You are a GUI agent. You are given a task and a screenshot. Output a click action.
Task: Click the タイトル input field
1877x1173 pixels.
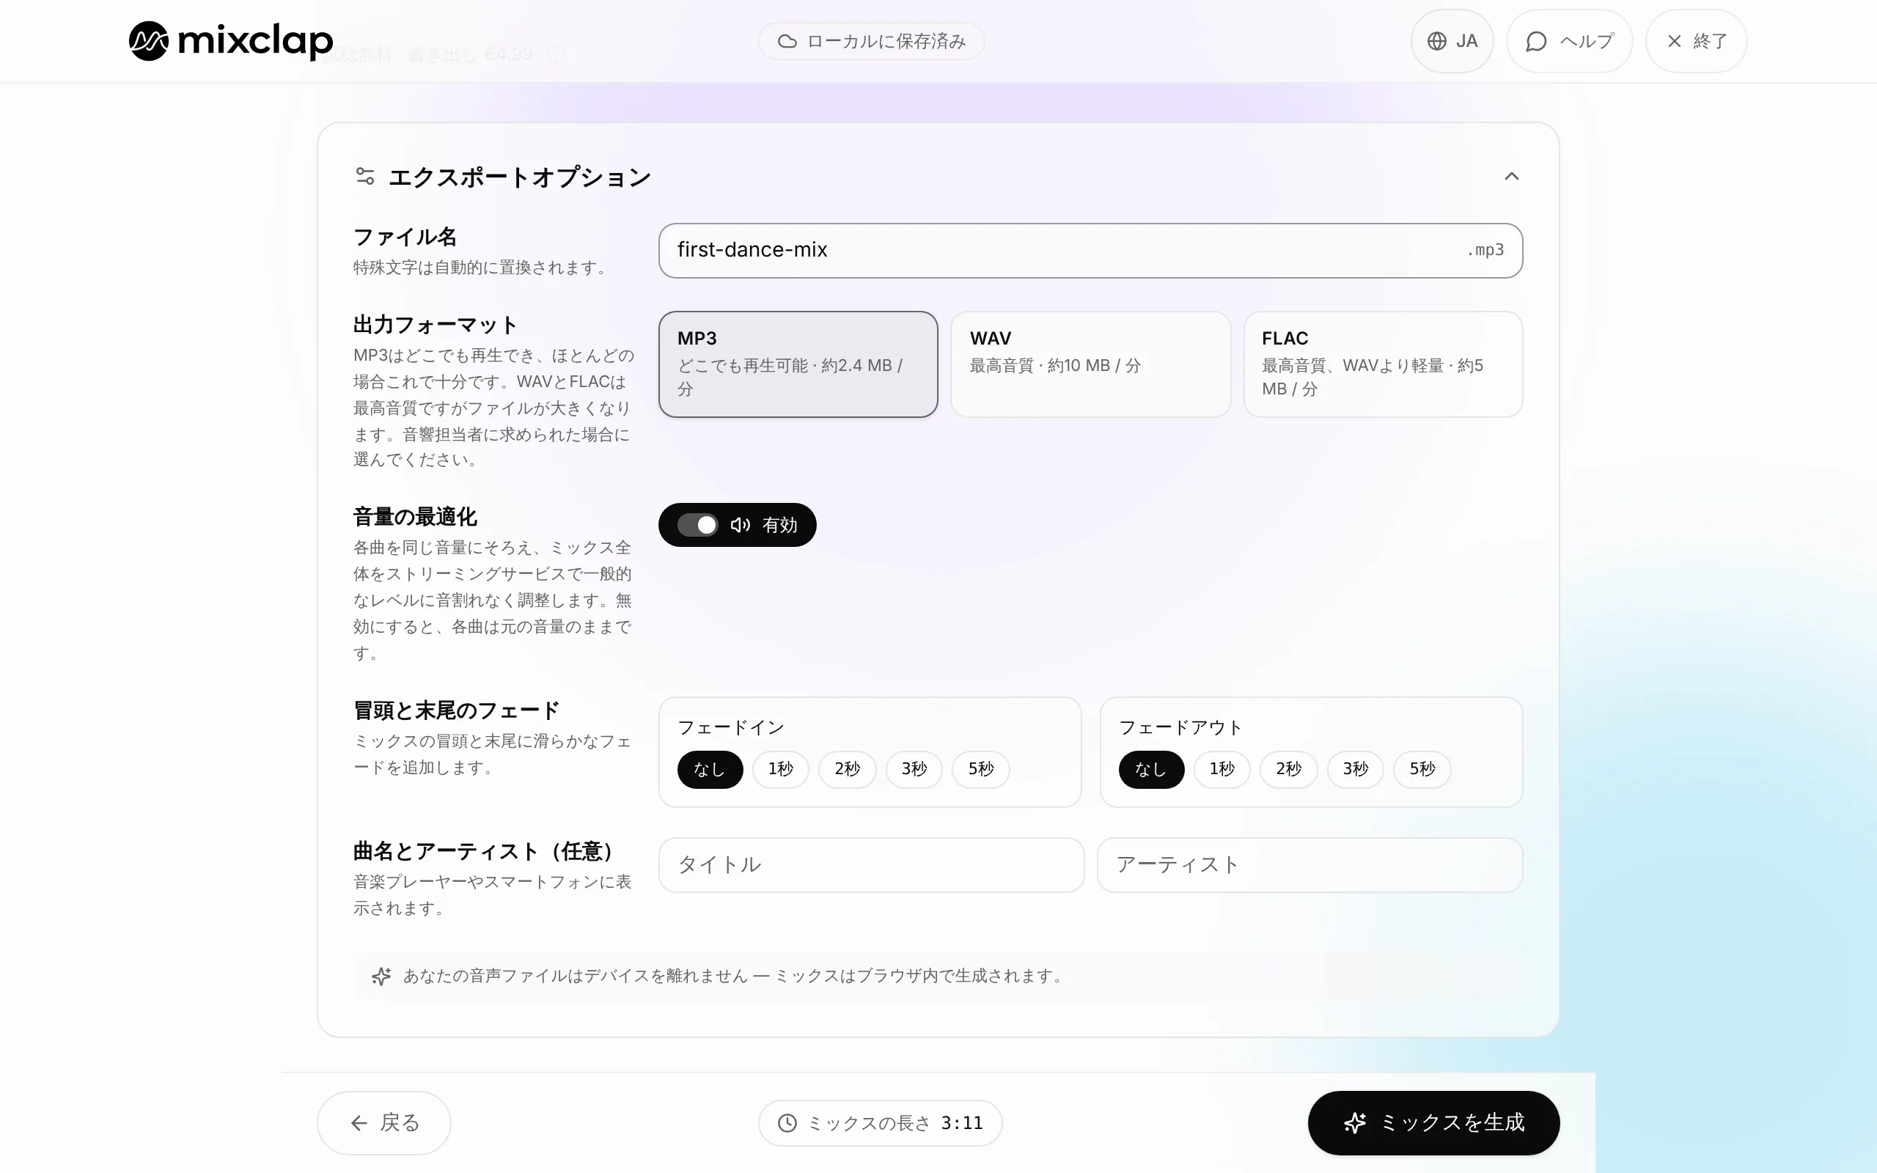click(x=871, y=865)
